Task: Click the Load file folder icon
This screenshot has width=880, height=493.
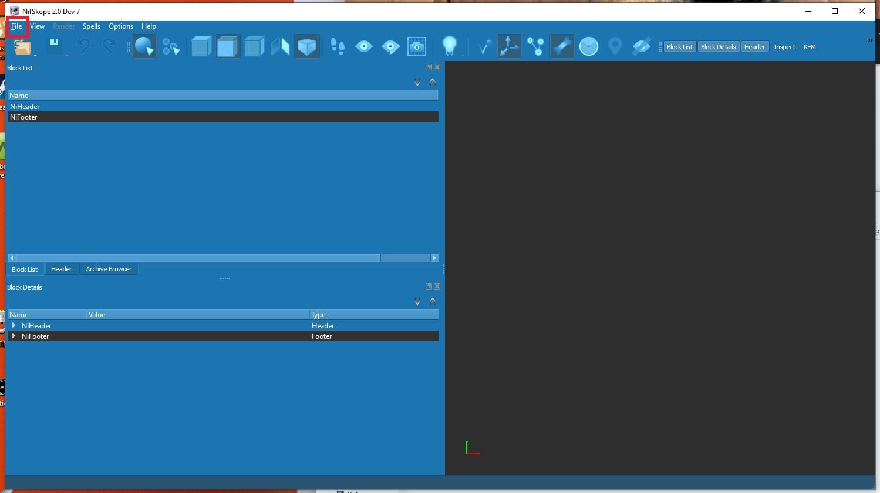Action: click(22, 47)
